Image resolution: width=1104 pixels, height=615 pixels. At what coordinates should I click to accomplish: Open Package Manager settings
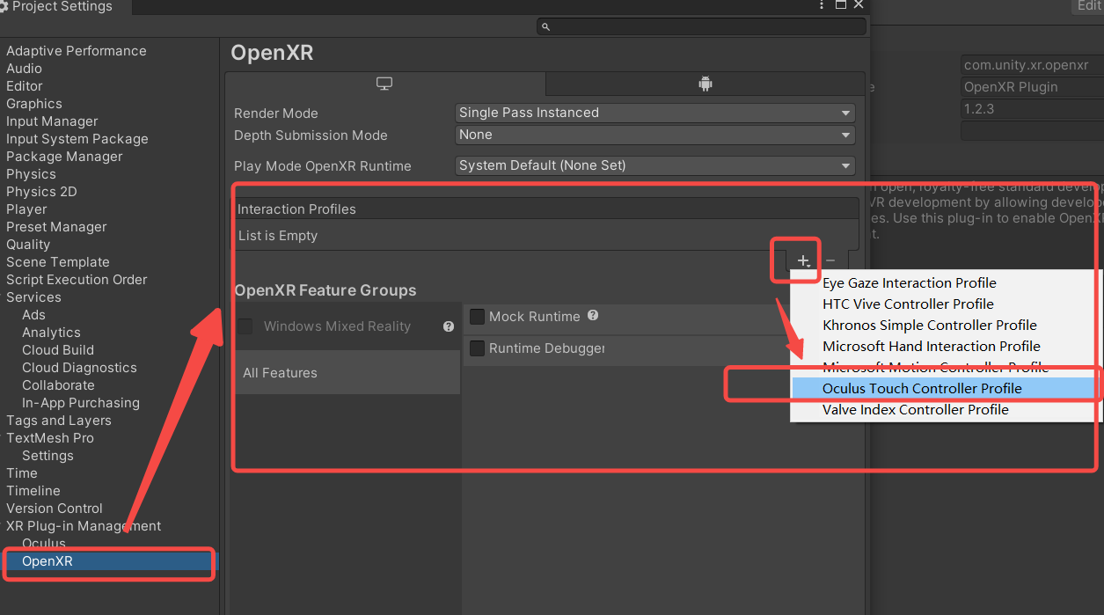pyautogui.click(x=64, y=157)
